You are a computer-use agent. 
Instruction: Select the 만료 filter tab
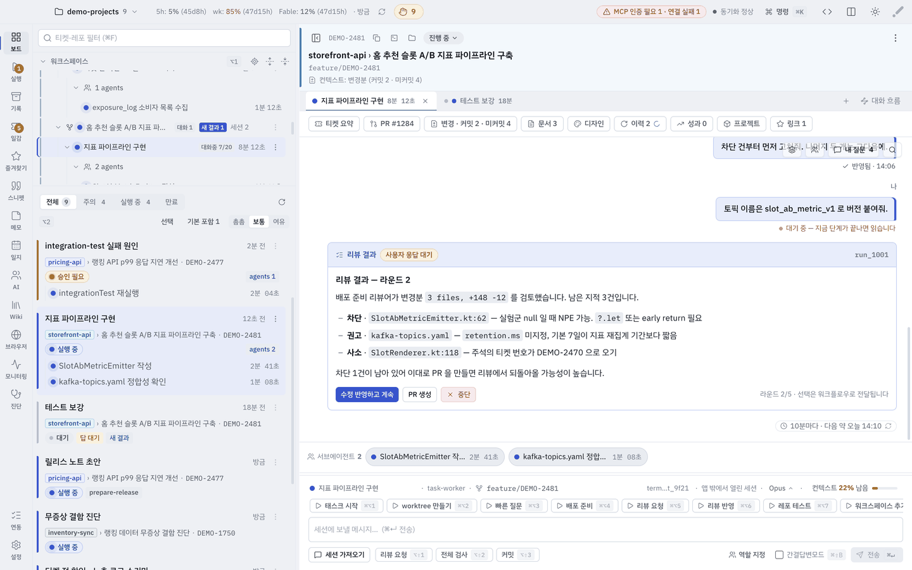coord(172,202)
